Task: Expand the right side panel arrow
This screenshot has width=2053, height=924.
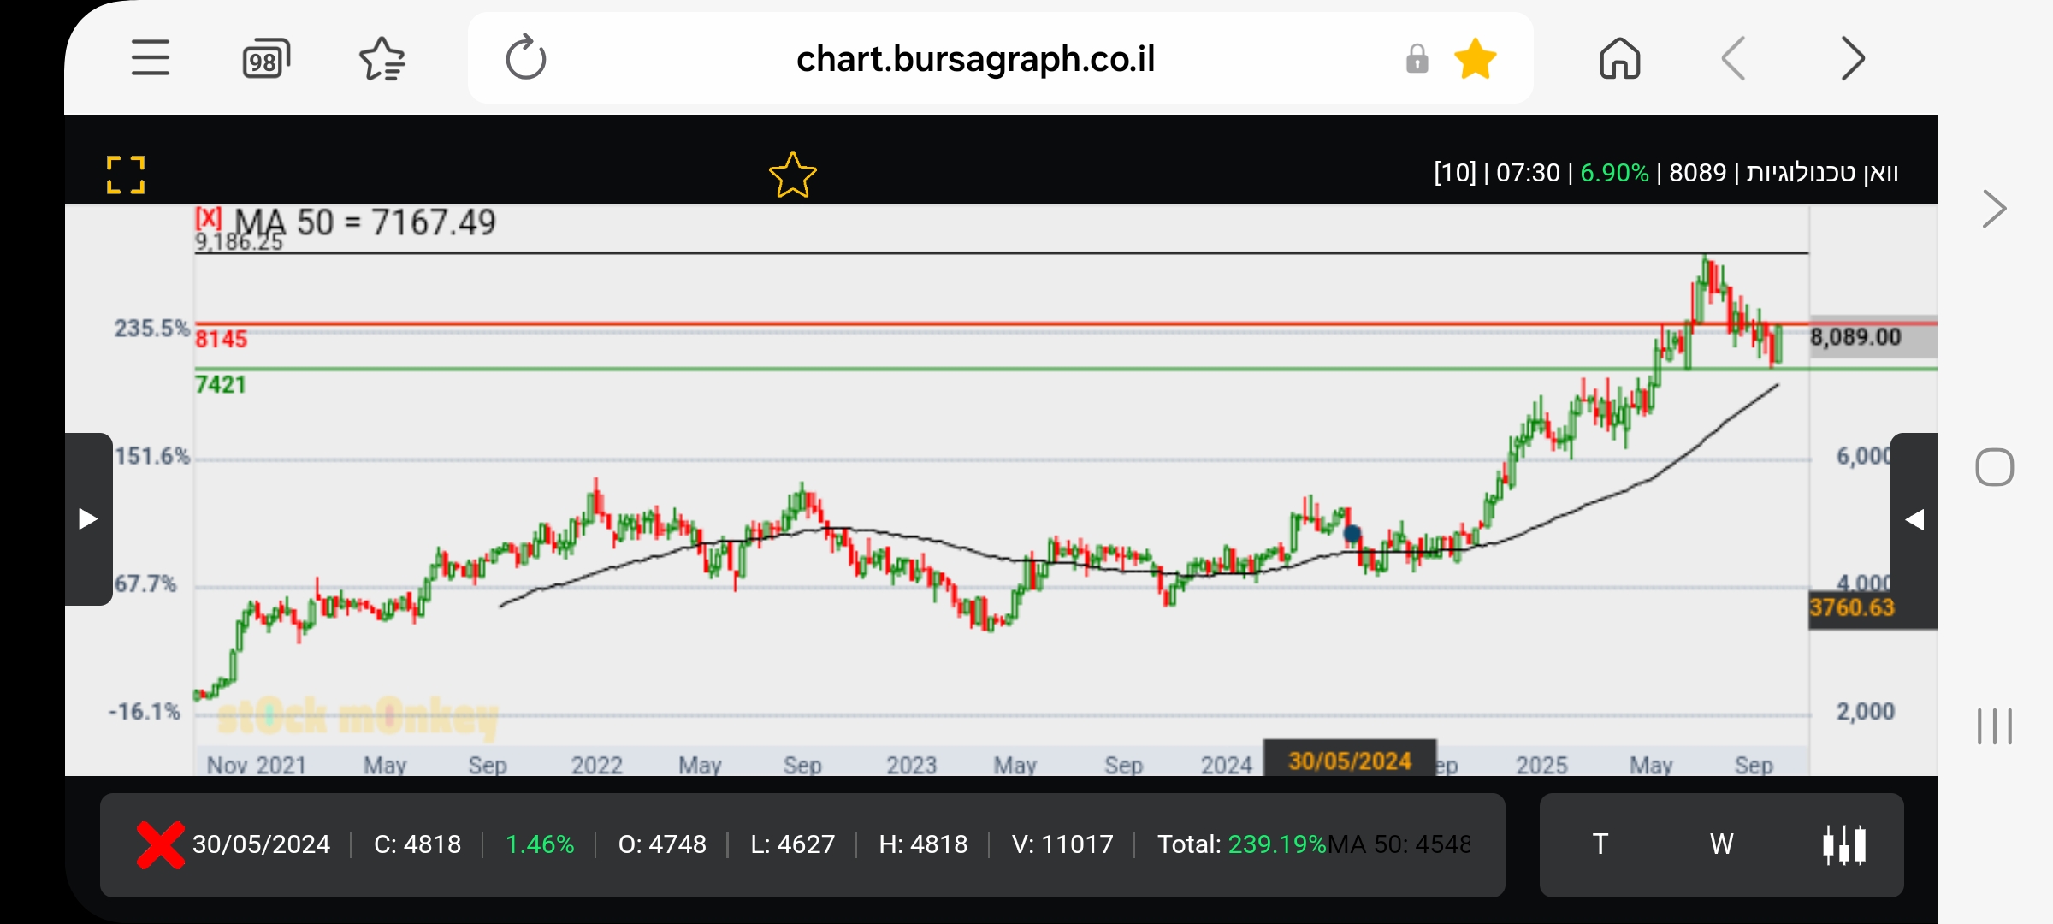Action: (x=1914, y=519)
